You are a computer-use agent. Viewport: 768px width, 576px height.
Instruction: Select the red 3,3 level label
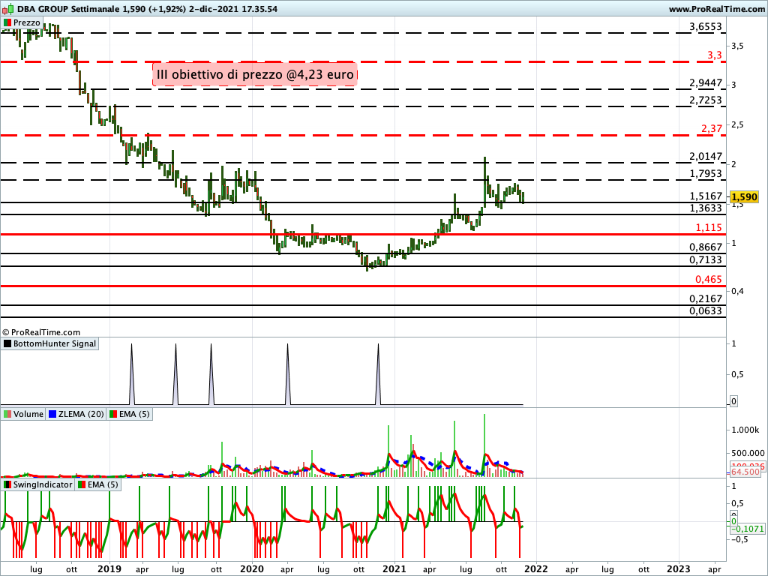(x=715, y=55)
